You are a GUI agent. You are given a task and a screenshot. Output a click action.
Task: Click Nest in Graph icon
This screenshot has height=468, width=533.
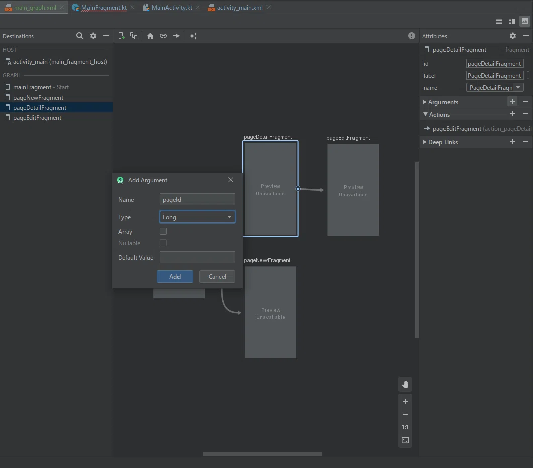(134, 36)
